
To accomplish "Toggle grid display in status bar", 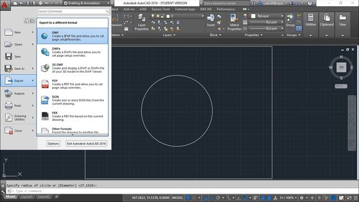I will coord(188,198).
